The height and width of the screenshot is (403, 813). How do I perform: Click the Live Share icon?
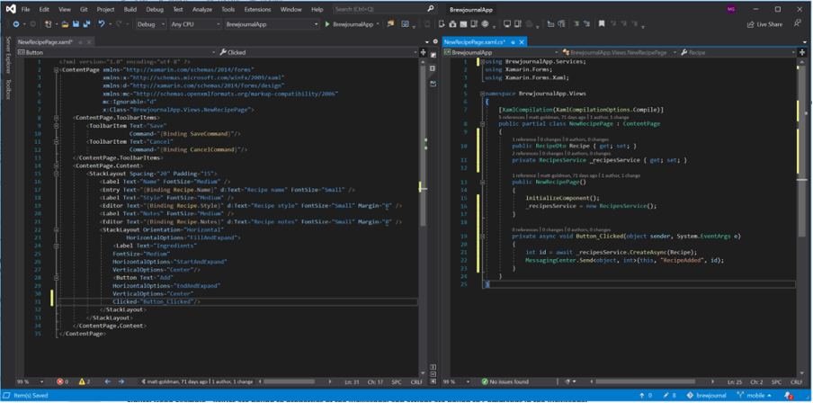[x=751, y=24]
